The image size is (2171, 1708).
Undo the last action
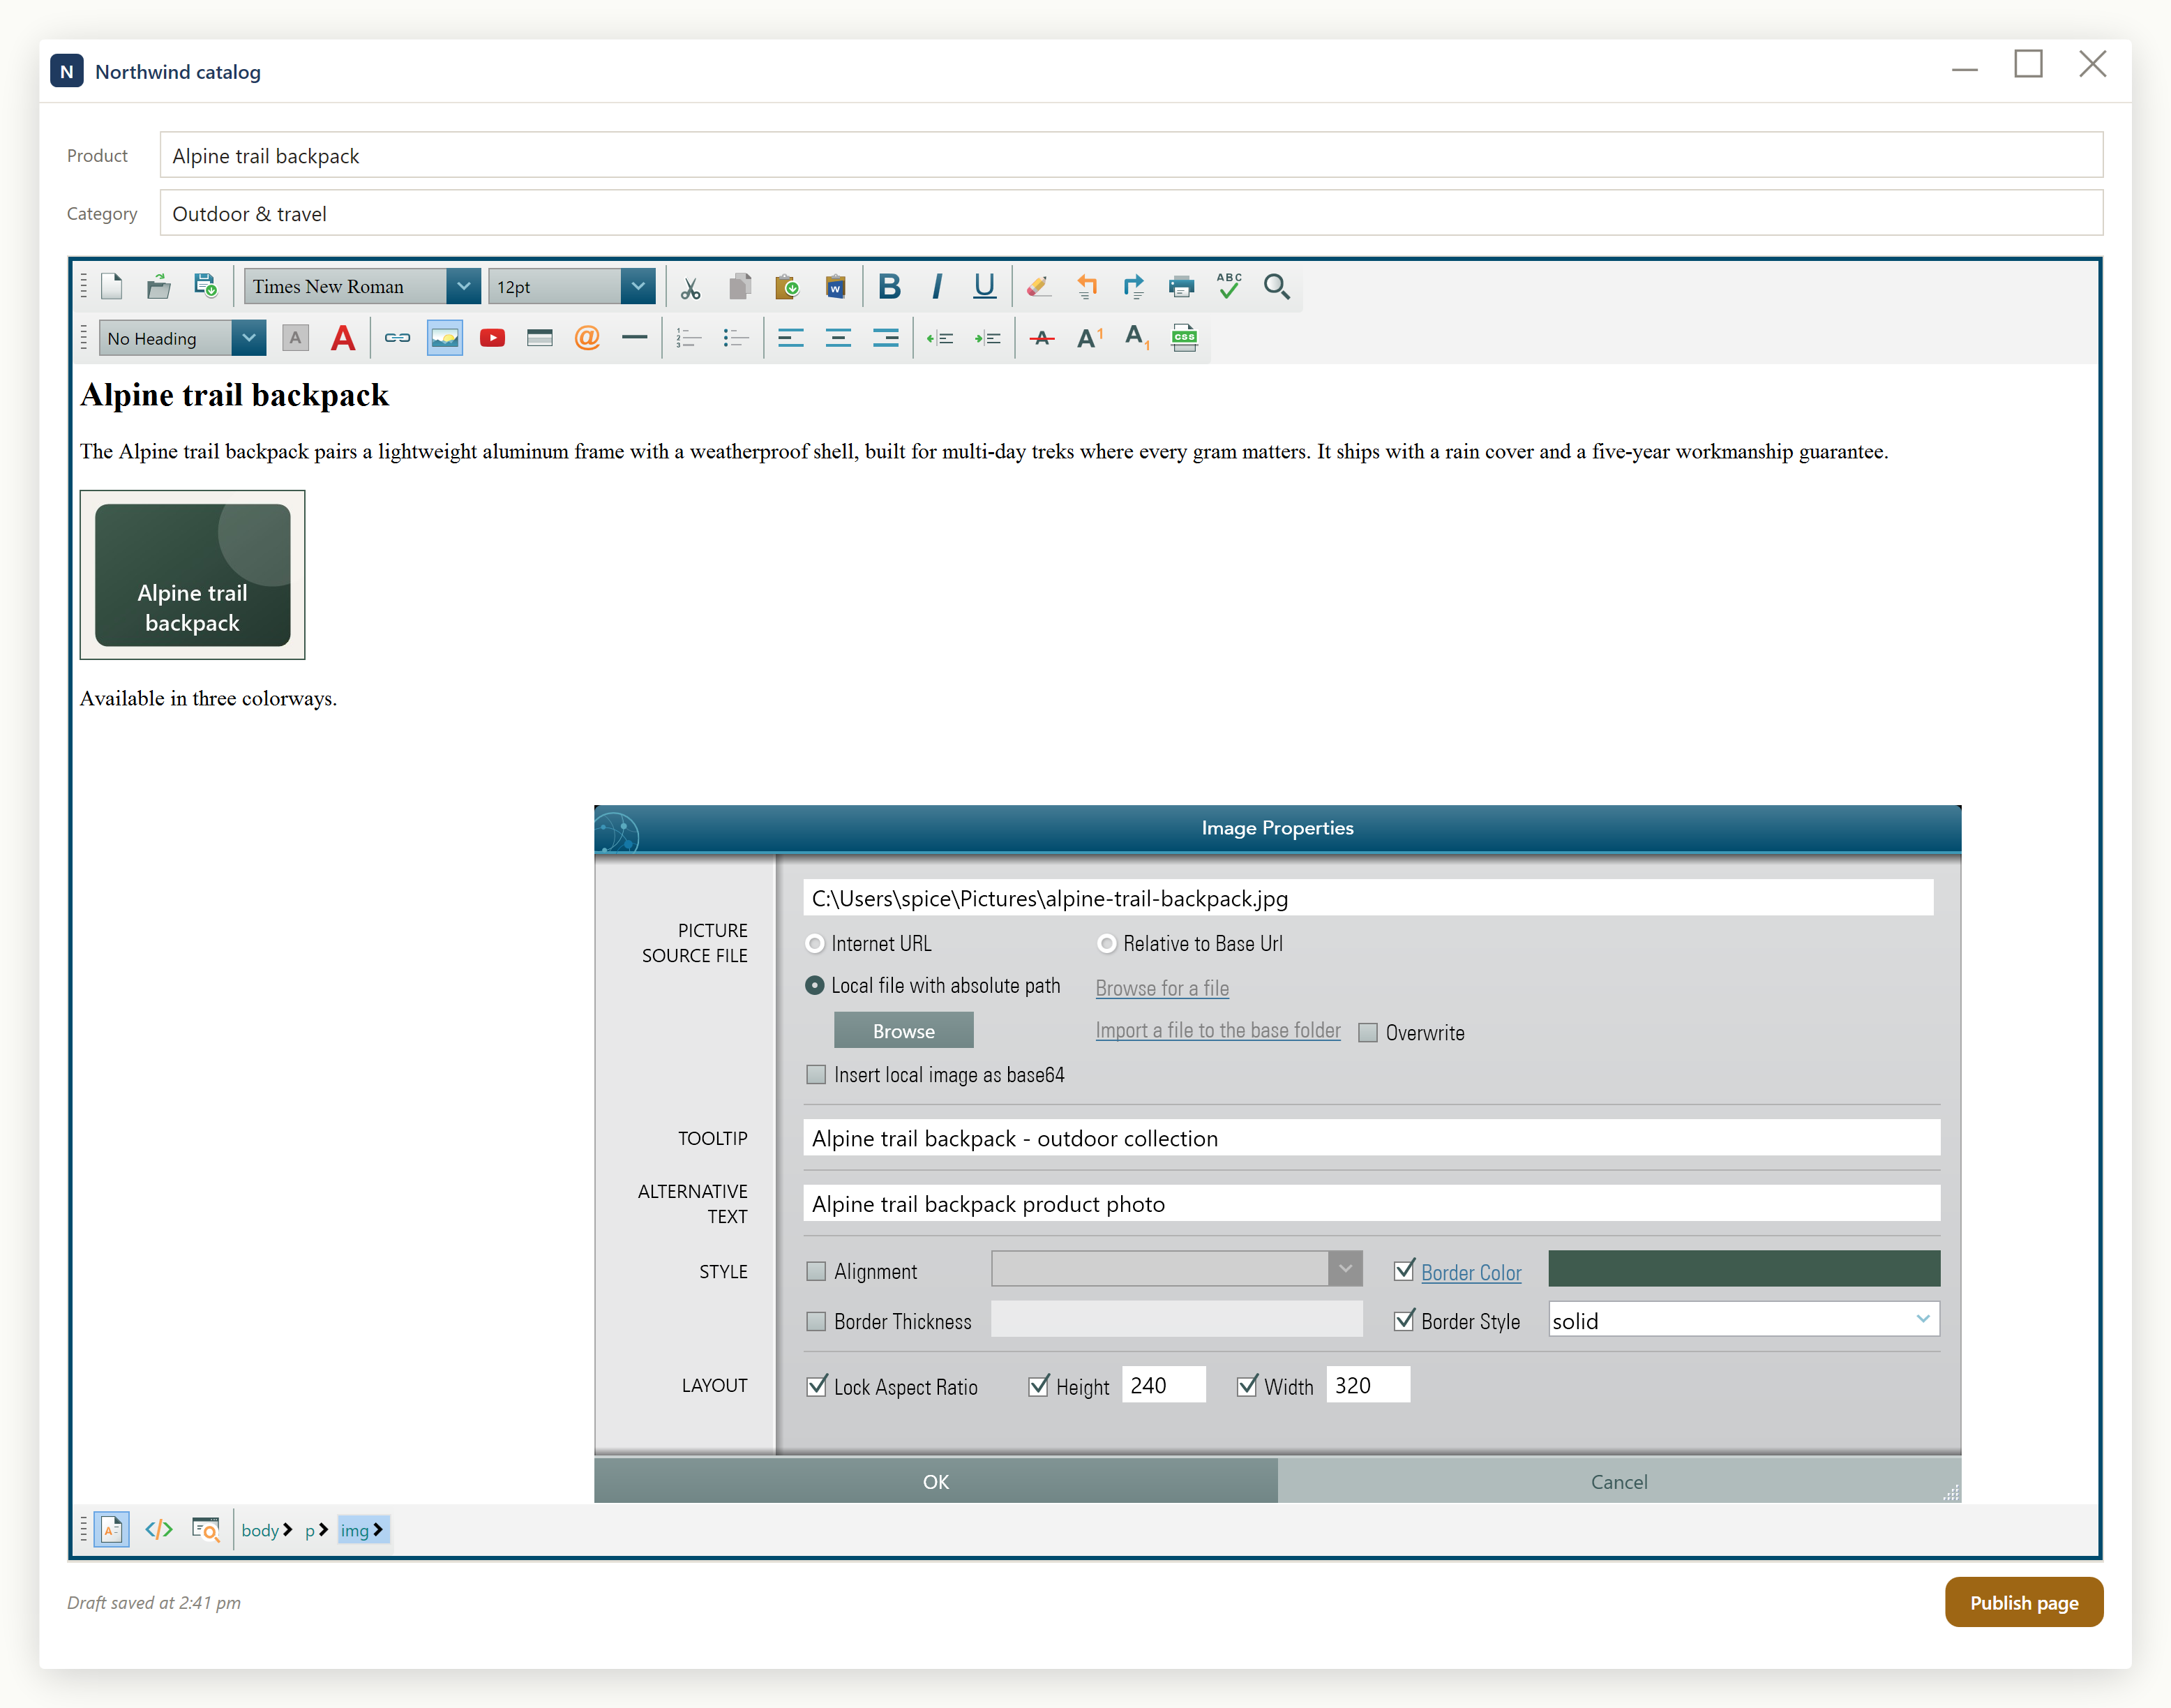[1086, 288]
